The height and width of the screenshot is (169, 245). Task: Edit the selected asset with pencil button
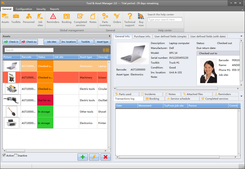(94, 157)
